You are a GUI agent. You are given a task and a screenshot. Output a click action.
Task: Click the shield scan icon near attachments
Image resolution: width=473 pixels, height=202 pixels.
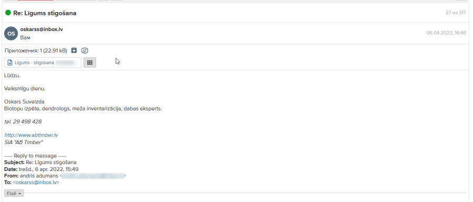pos(85,50)
